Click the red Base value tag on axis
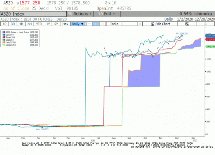 pyautogui.click(x=210, y=40)
